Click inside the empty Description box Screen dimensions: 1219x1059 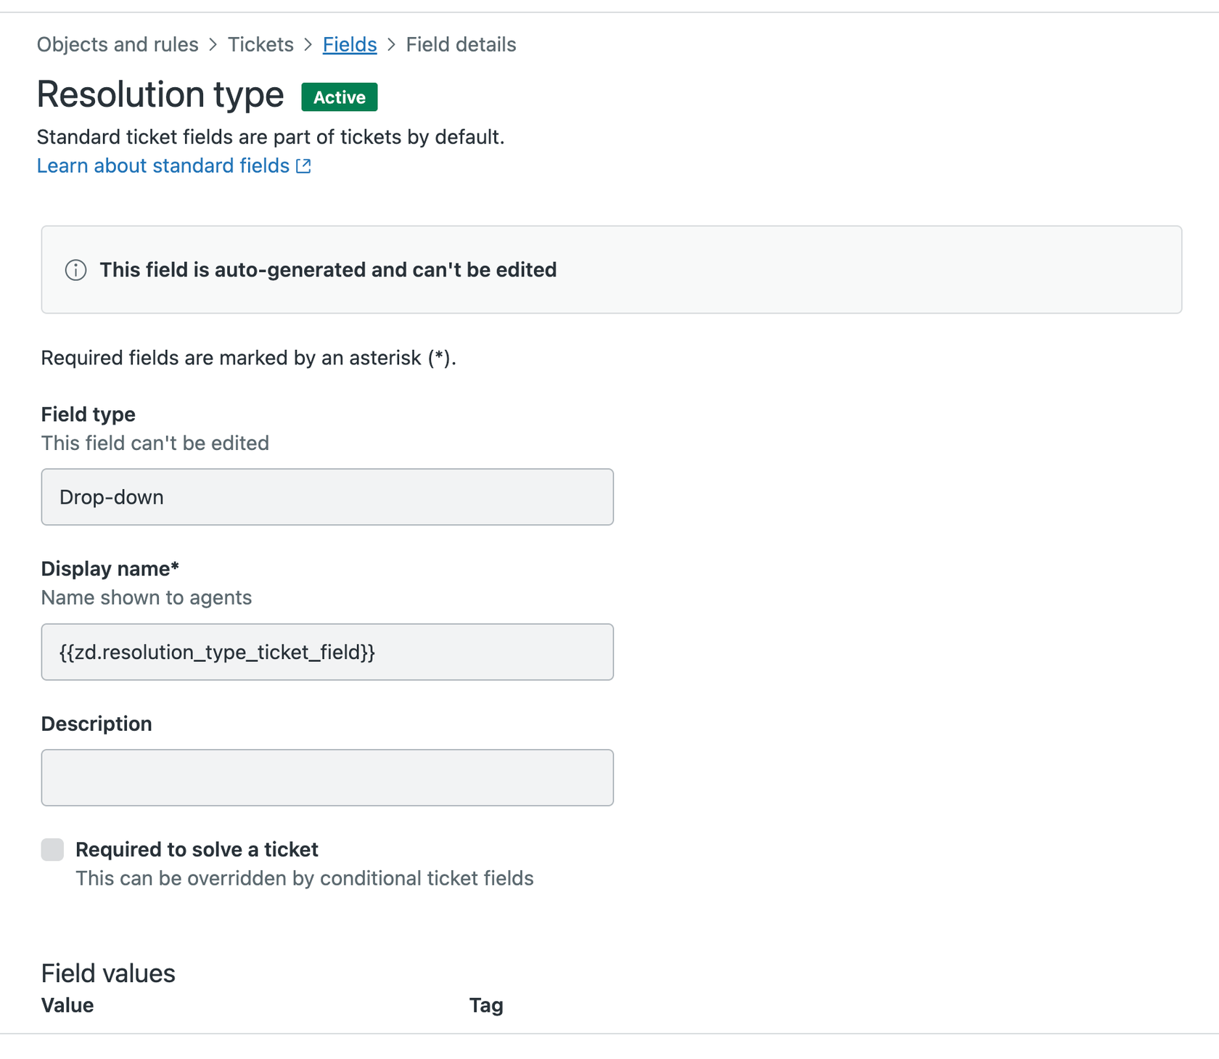point(327,777)
